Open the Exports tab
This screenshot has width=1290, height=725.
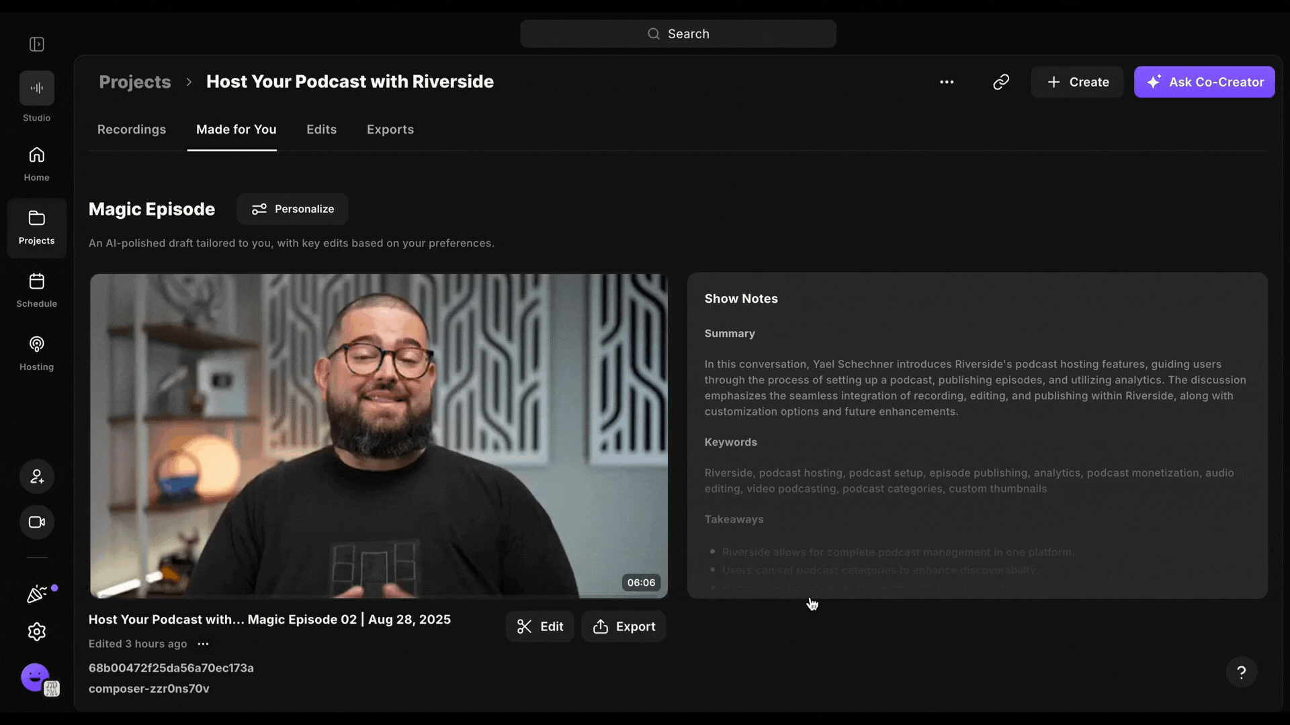390,130
